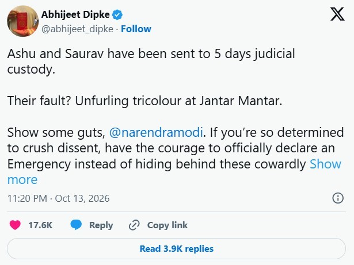Expand the tweet with Show more
The height and width of the screenshot is (265, 354).
(174, 172)
